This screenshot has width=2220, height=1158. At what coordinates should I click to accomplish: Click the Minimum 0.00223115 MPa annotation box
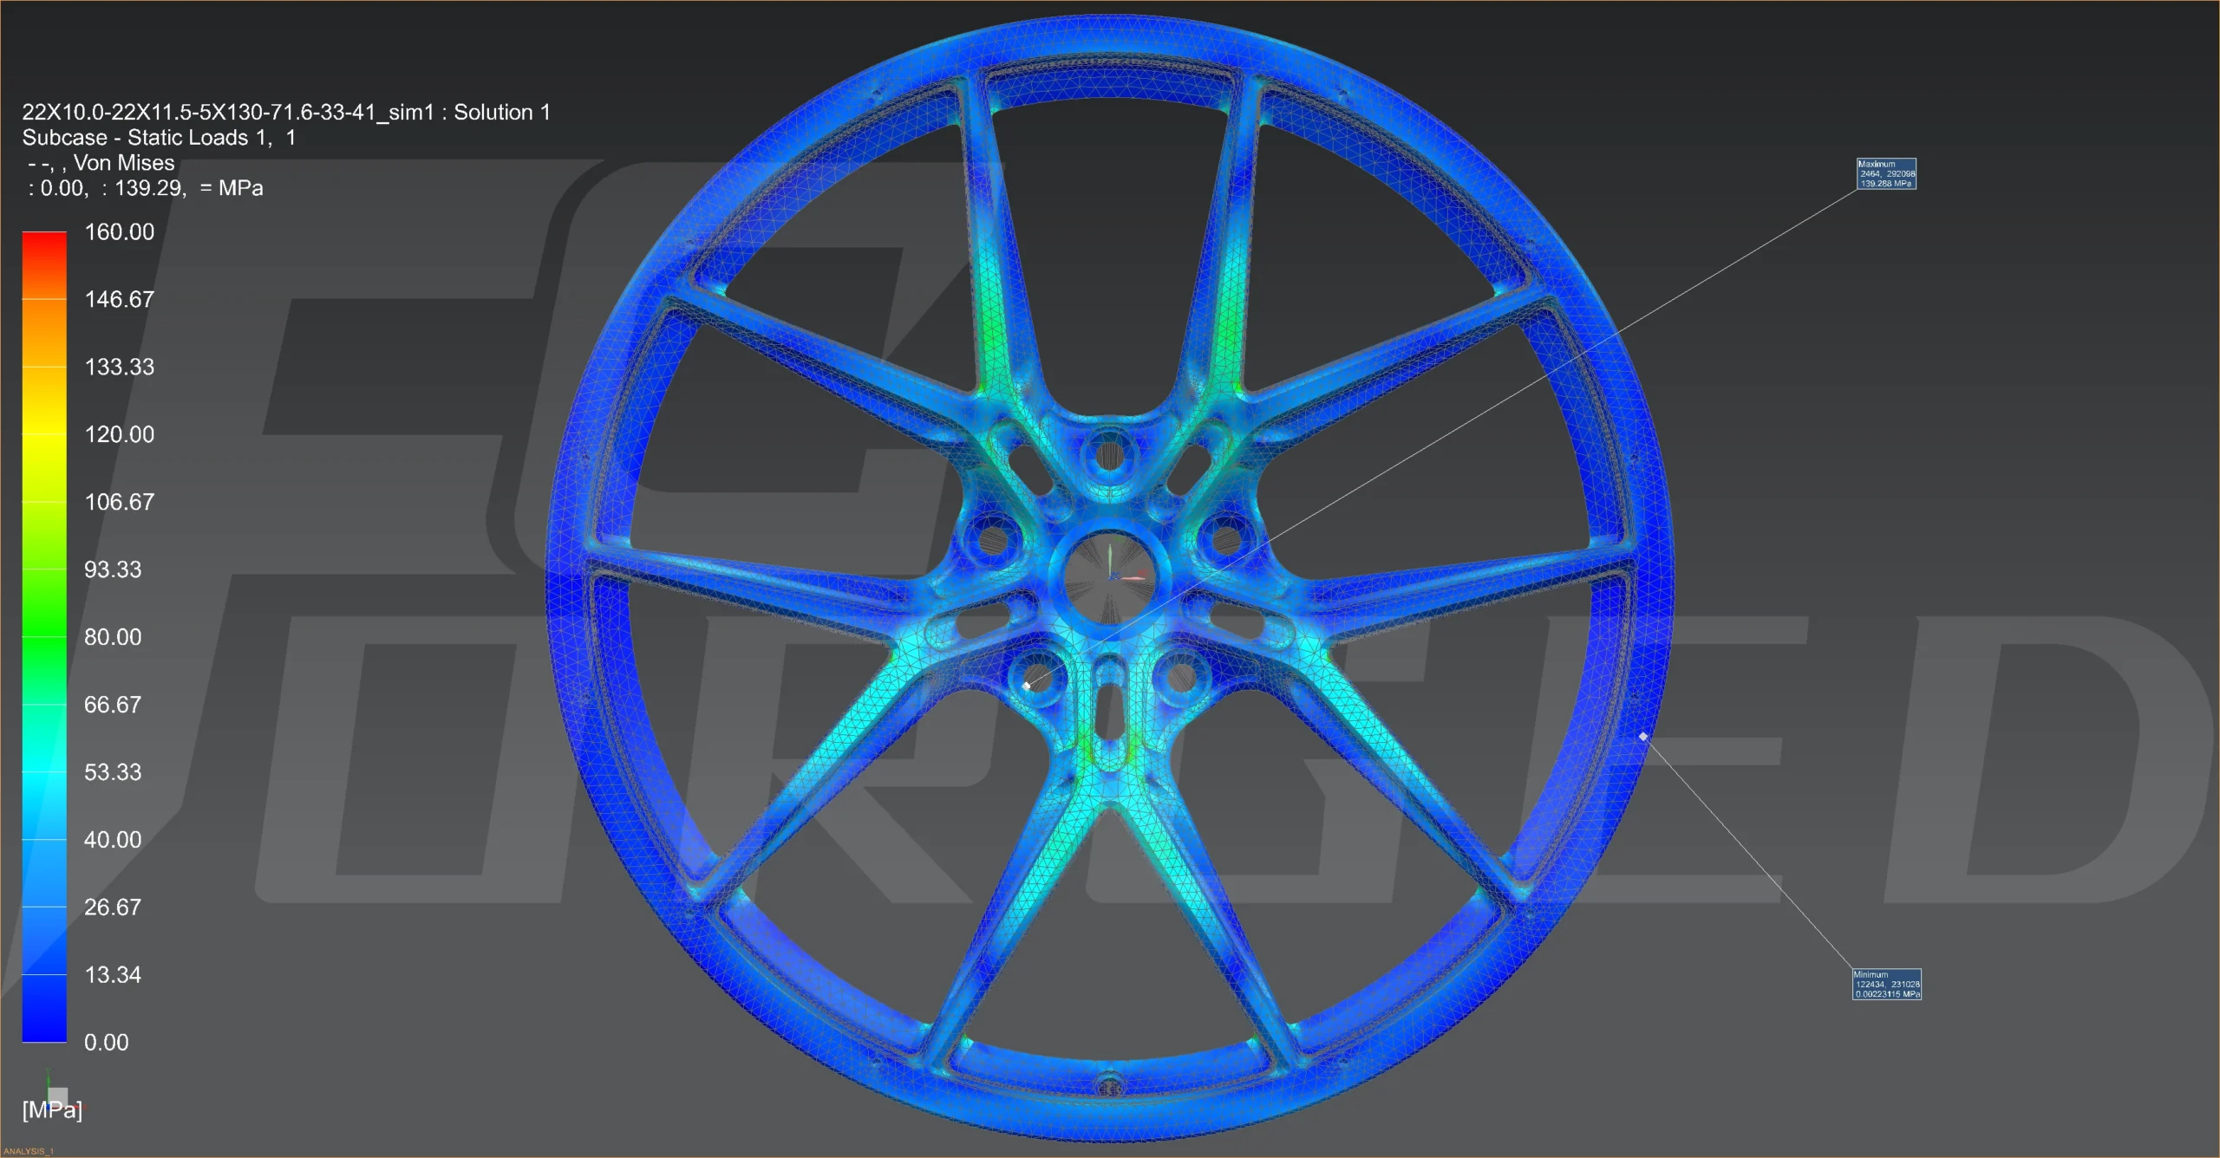pyautogui.click(x=1887, y=984)
